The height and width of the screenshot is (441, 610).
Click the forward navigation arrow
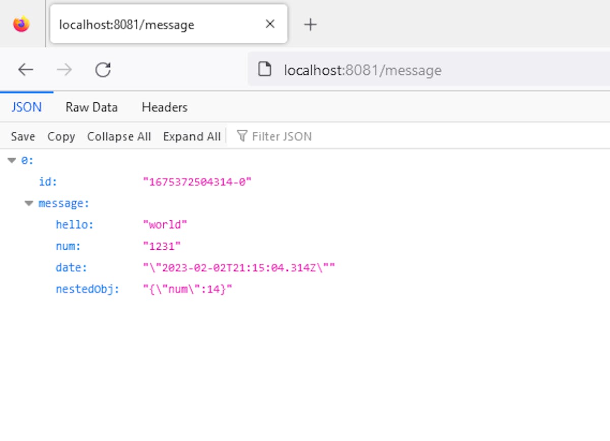64,70
